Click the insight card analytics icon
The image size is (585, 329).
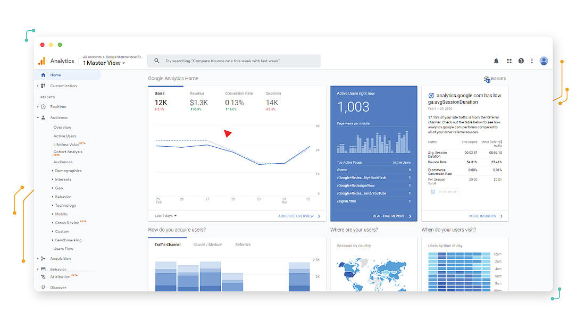(x=431, y=96)
